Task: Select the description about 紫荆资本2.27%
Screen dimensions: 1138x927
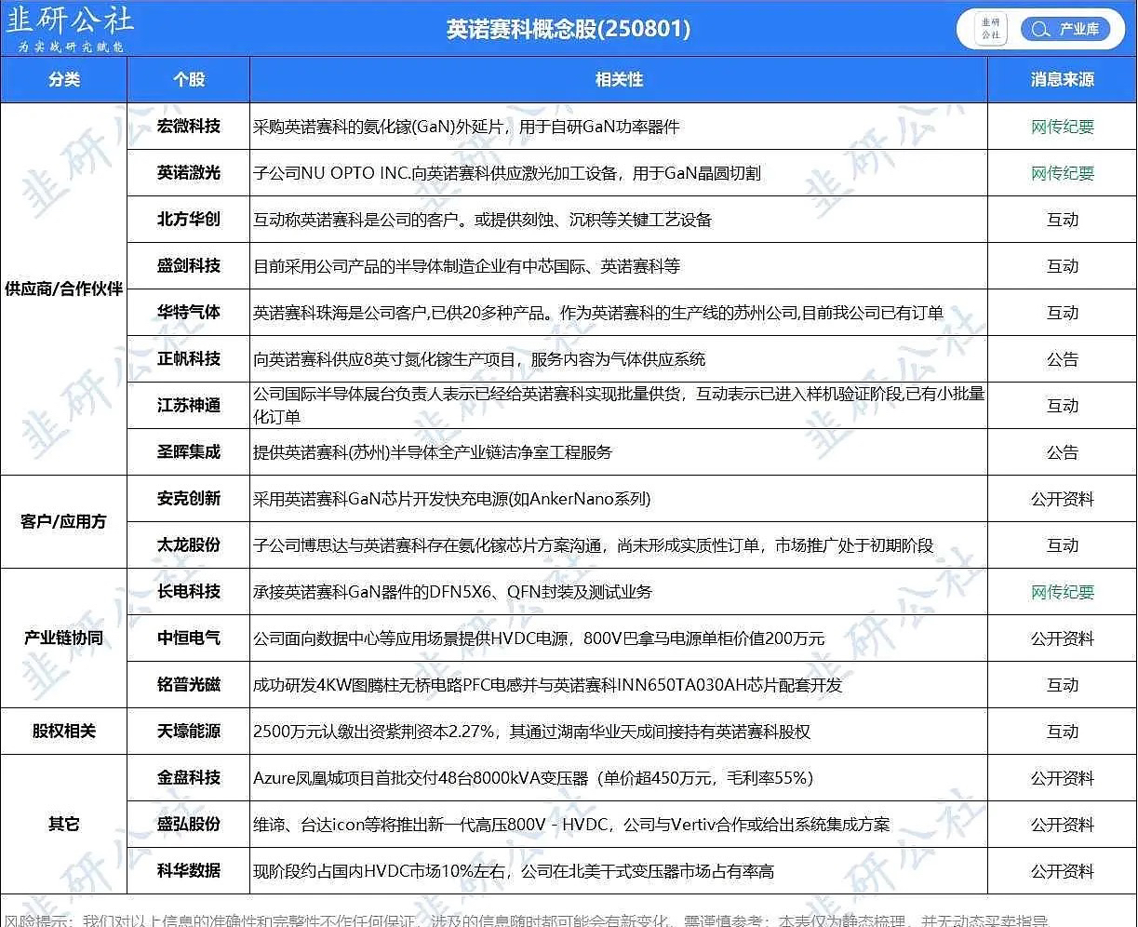Action: pos(531,732)
